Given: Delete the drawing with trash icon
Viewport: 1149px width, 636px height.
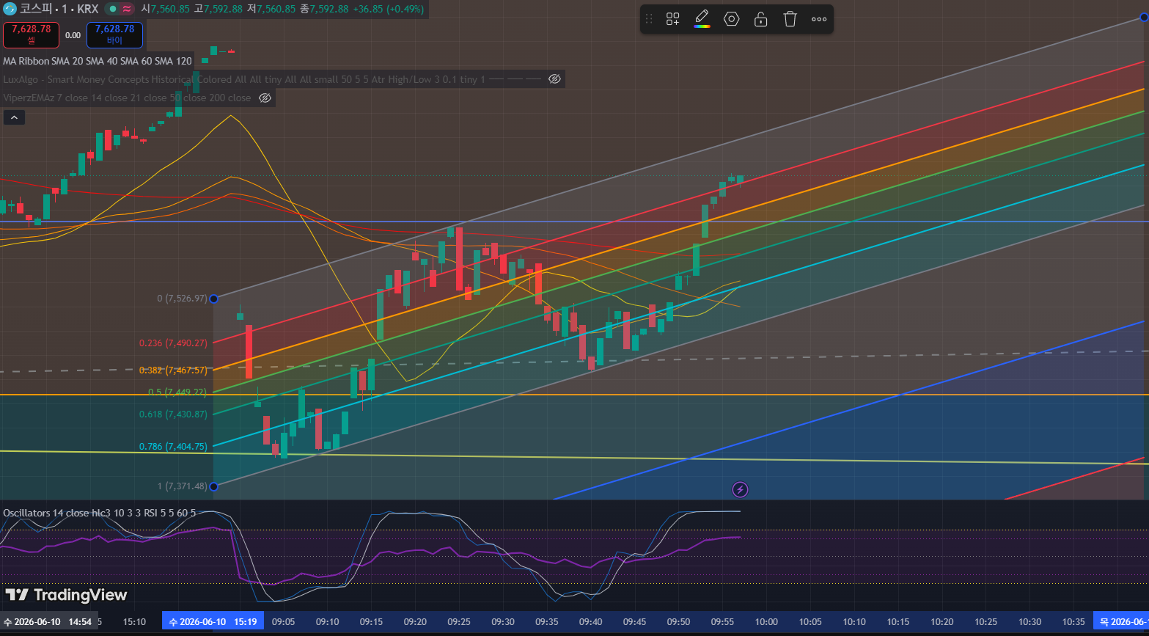Looking at the screenshot, I should [x=790, y=19].
